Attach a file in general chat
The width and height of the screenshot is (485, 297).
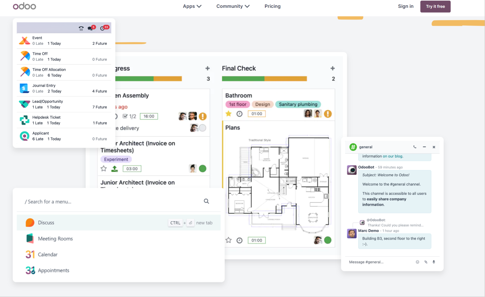[x=426, y=262]
